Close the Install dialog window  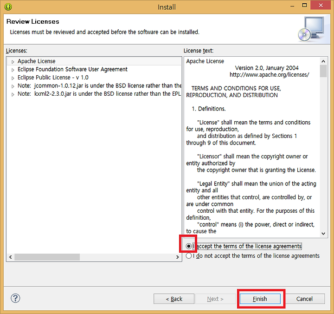tap(321, 5)
